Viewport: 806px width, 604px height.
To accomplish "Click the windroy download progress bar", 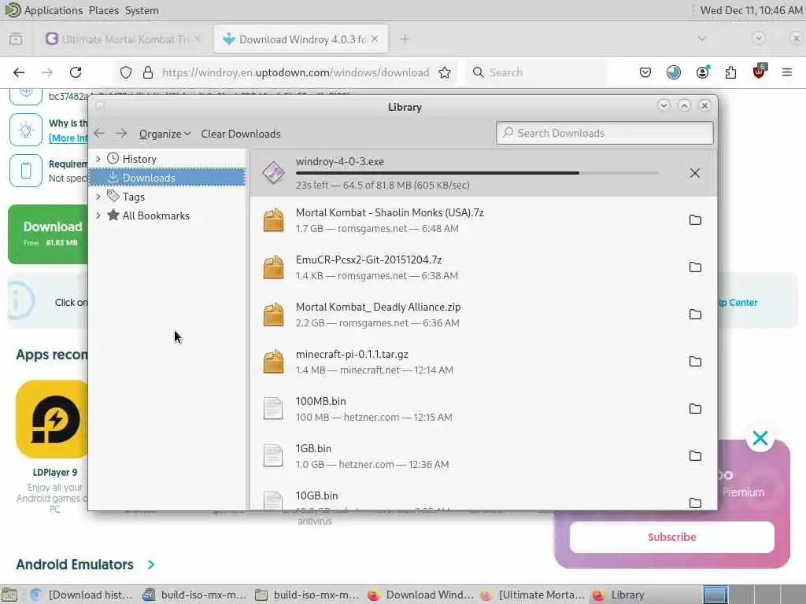I will [477, 173].
